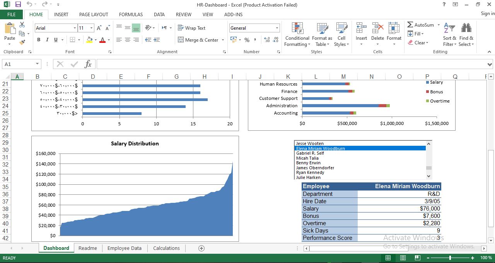Open the Employee Data sheet tab
Screen dimensions: 495x263
point(124,248)
